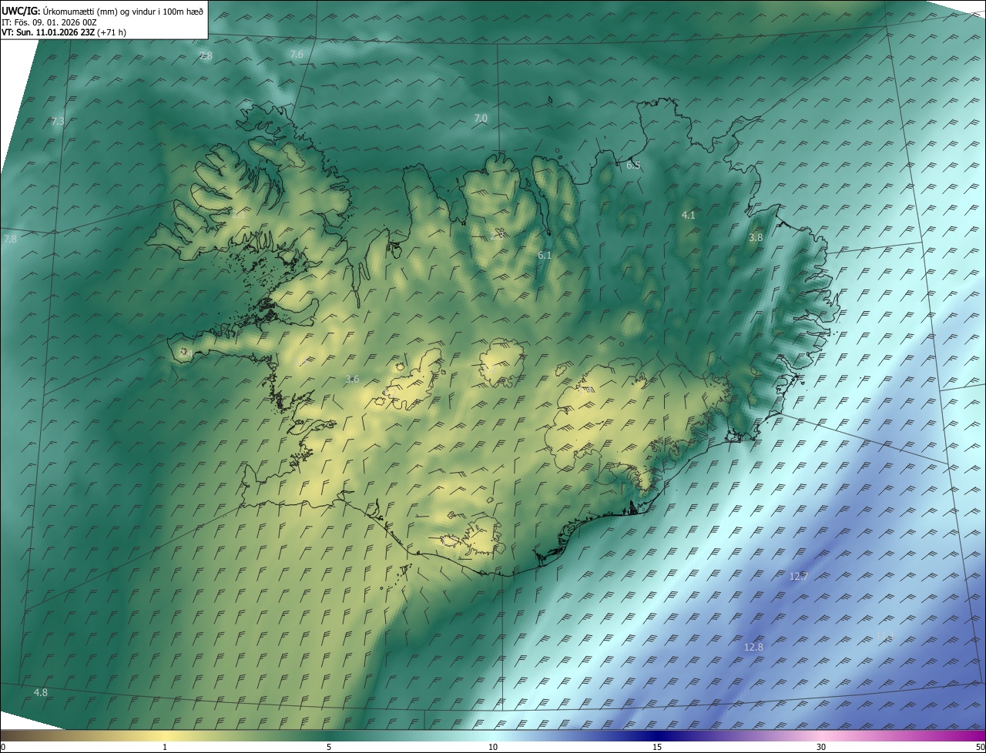
Task: Click the 12.7 value label over the sea
Action: pyautogui.click(x=799, y=576)
